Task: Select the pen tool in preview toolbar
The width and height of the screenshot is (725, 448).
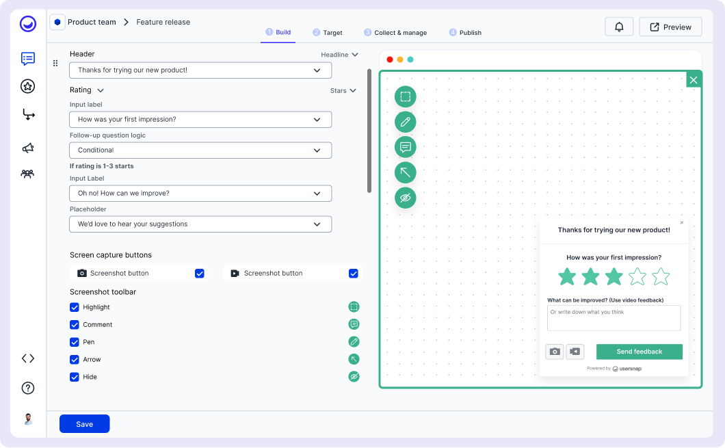Action: (406, 122)
